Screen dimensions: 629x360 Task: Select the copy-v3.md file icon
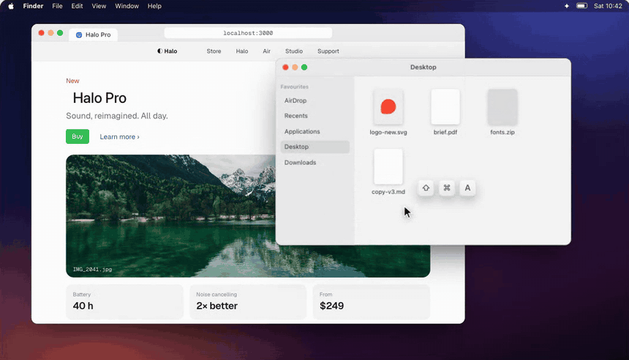click(x=388, y=166)
